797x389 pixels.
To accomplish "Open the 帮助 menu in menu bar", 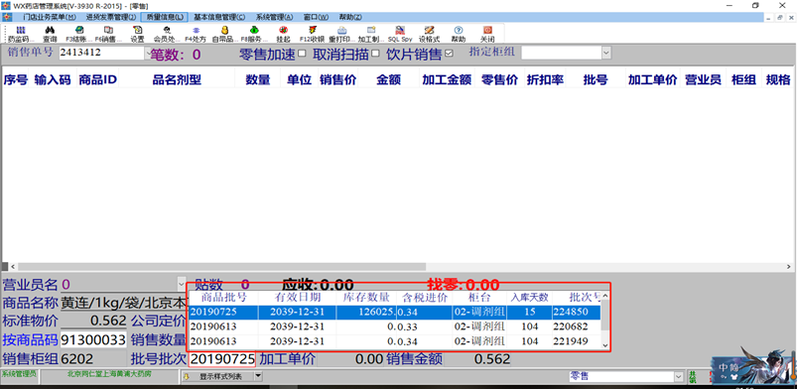I will [x=350, y=17].
